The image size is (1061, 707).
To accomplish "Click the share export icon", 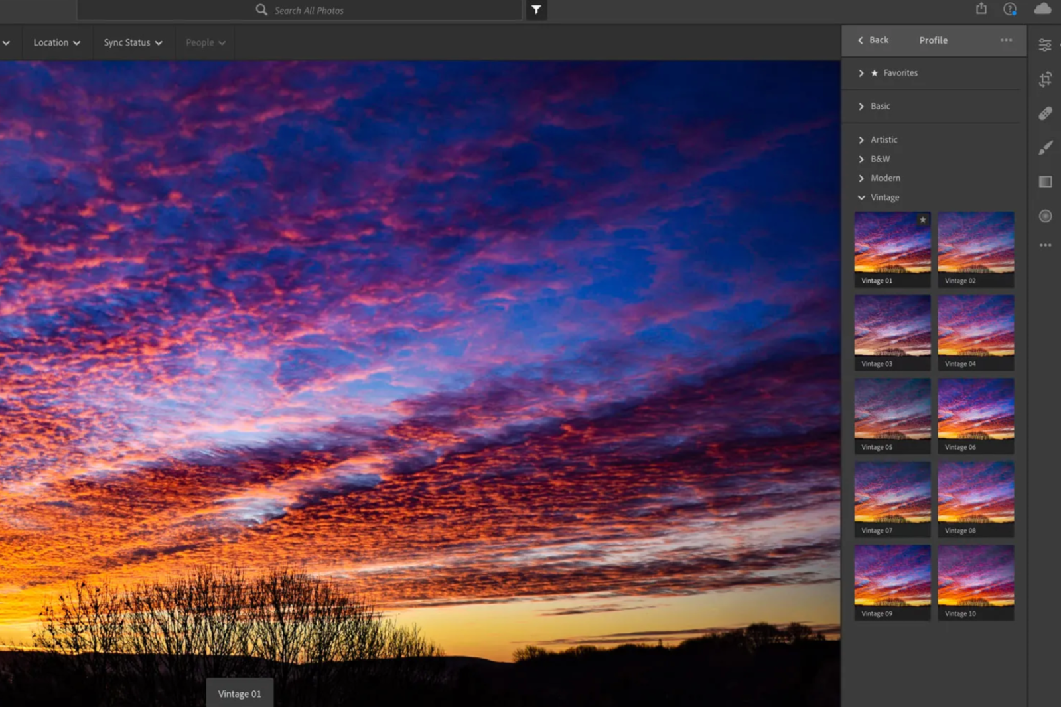I will click(981, 9).
